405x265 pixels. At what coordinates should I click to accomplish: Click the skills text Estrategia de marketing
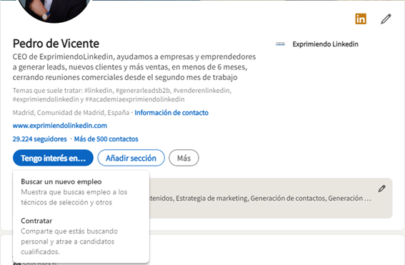[x=212, y=198]
